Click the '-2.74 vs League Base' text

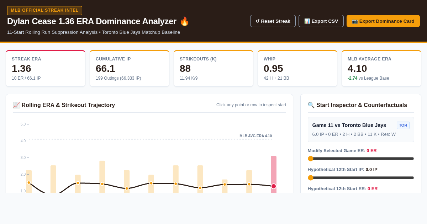[x=368, y=78]
